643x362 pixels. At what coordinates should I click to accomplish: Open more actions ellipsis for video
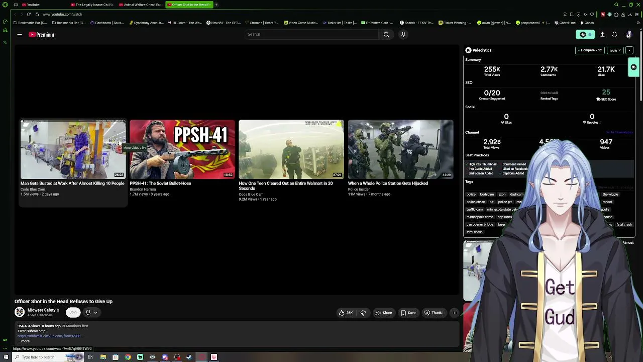point(454,313)
